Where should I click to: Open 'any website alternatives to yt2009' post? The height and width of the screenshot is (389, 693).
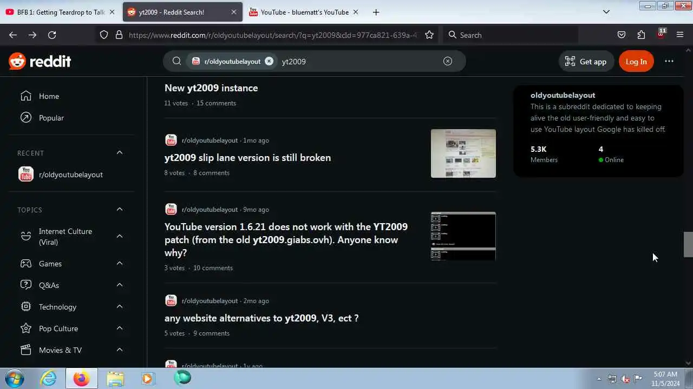pyautogui.click(x=261, y=318)
